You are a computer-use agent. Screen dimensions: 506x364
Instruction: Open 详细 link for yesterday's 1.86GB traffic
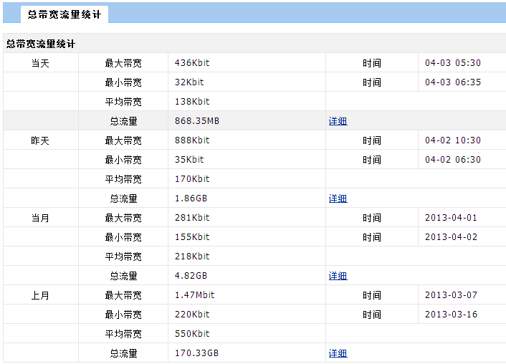click(x=338, y=198)
